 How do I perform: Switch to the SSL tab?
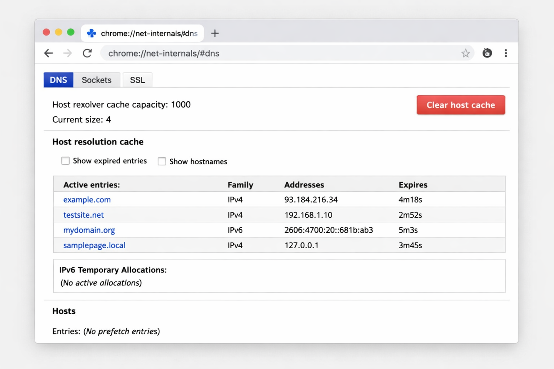pos(137,80)
